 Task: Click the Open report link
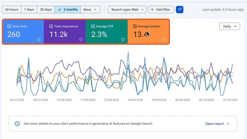(x=215, y=124)
